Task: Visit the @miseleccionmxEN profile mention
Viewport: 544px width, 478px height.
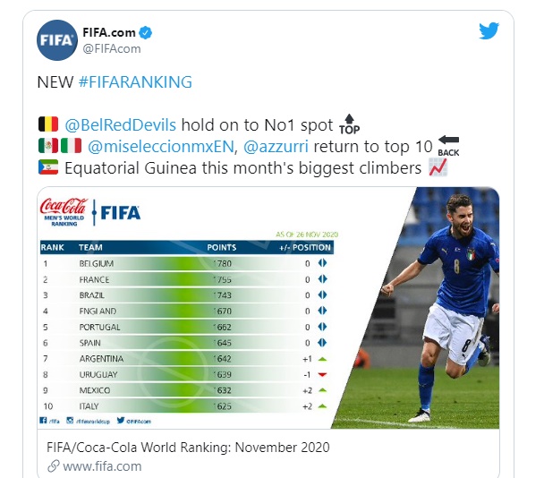Action: (x=160, y=145)
